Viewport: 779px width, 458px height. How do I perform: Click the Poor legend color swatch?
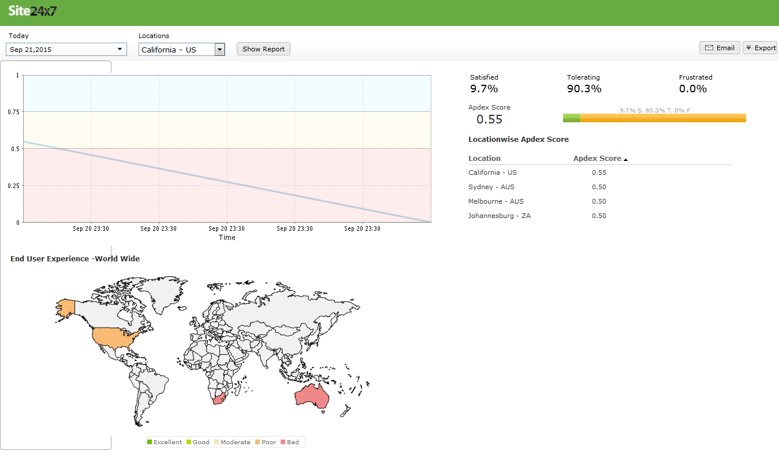(258, 442)
